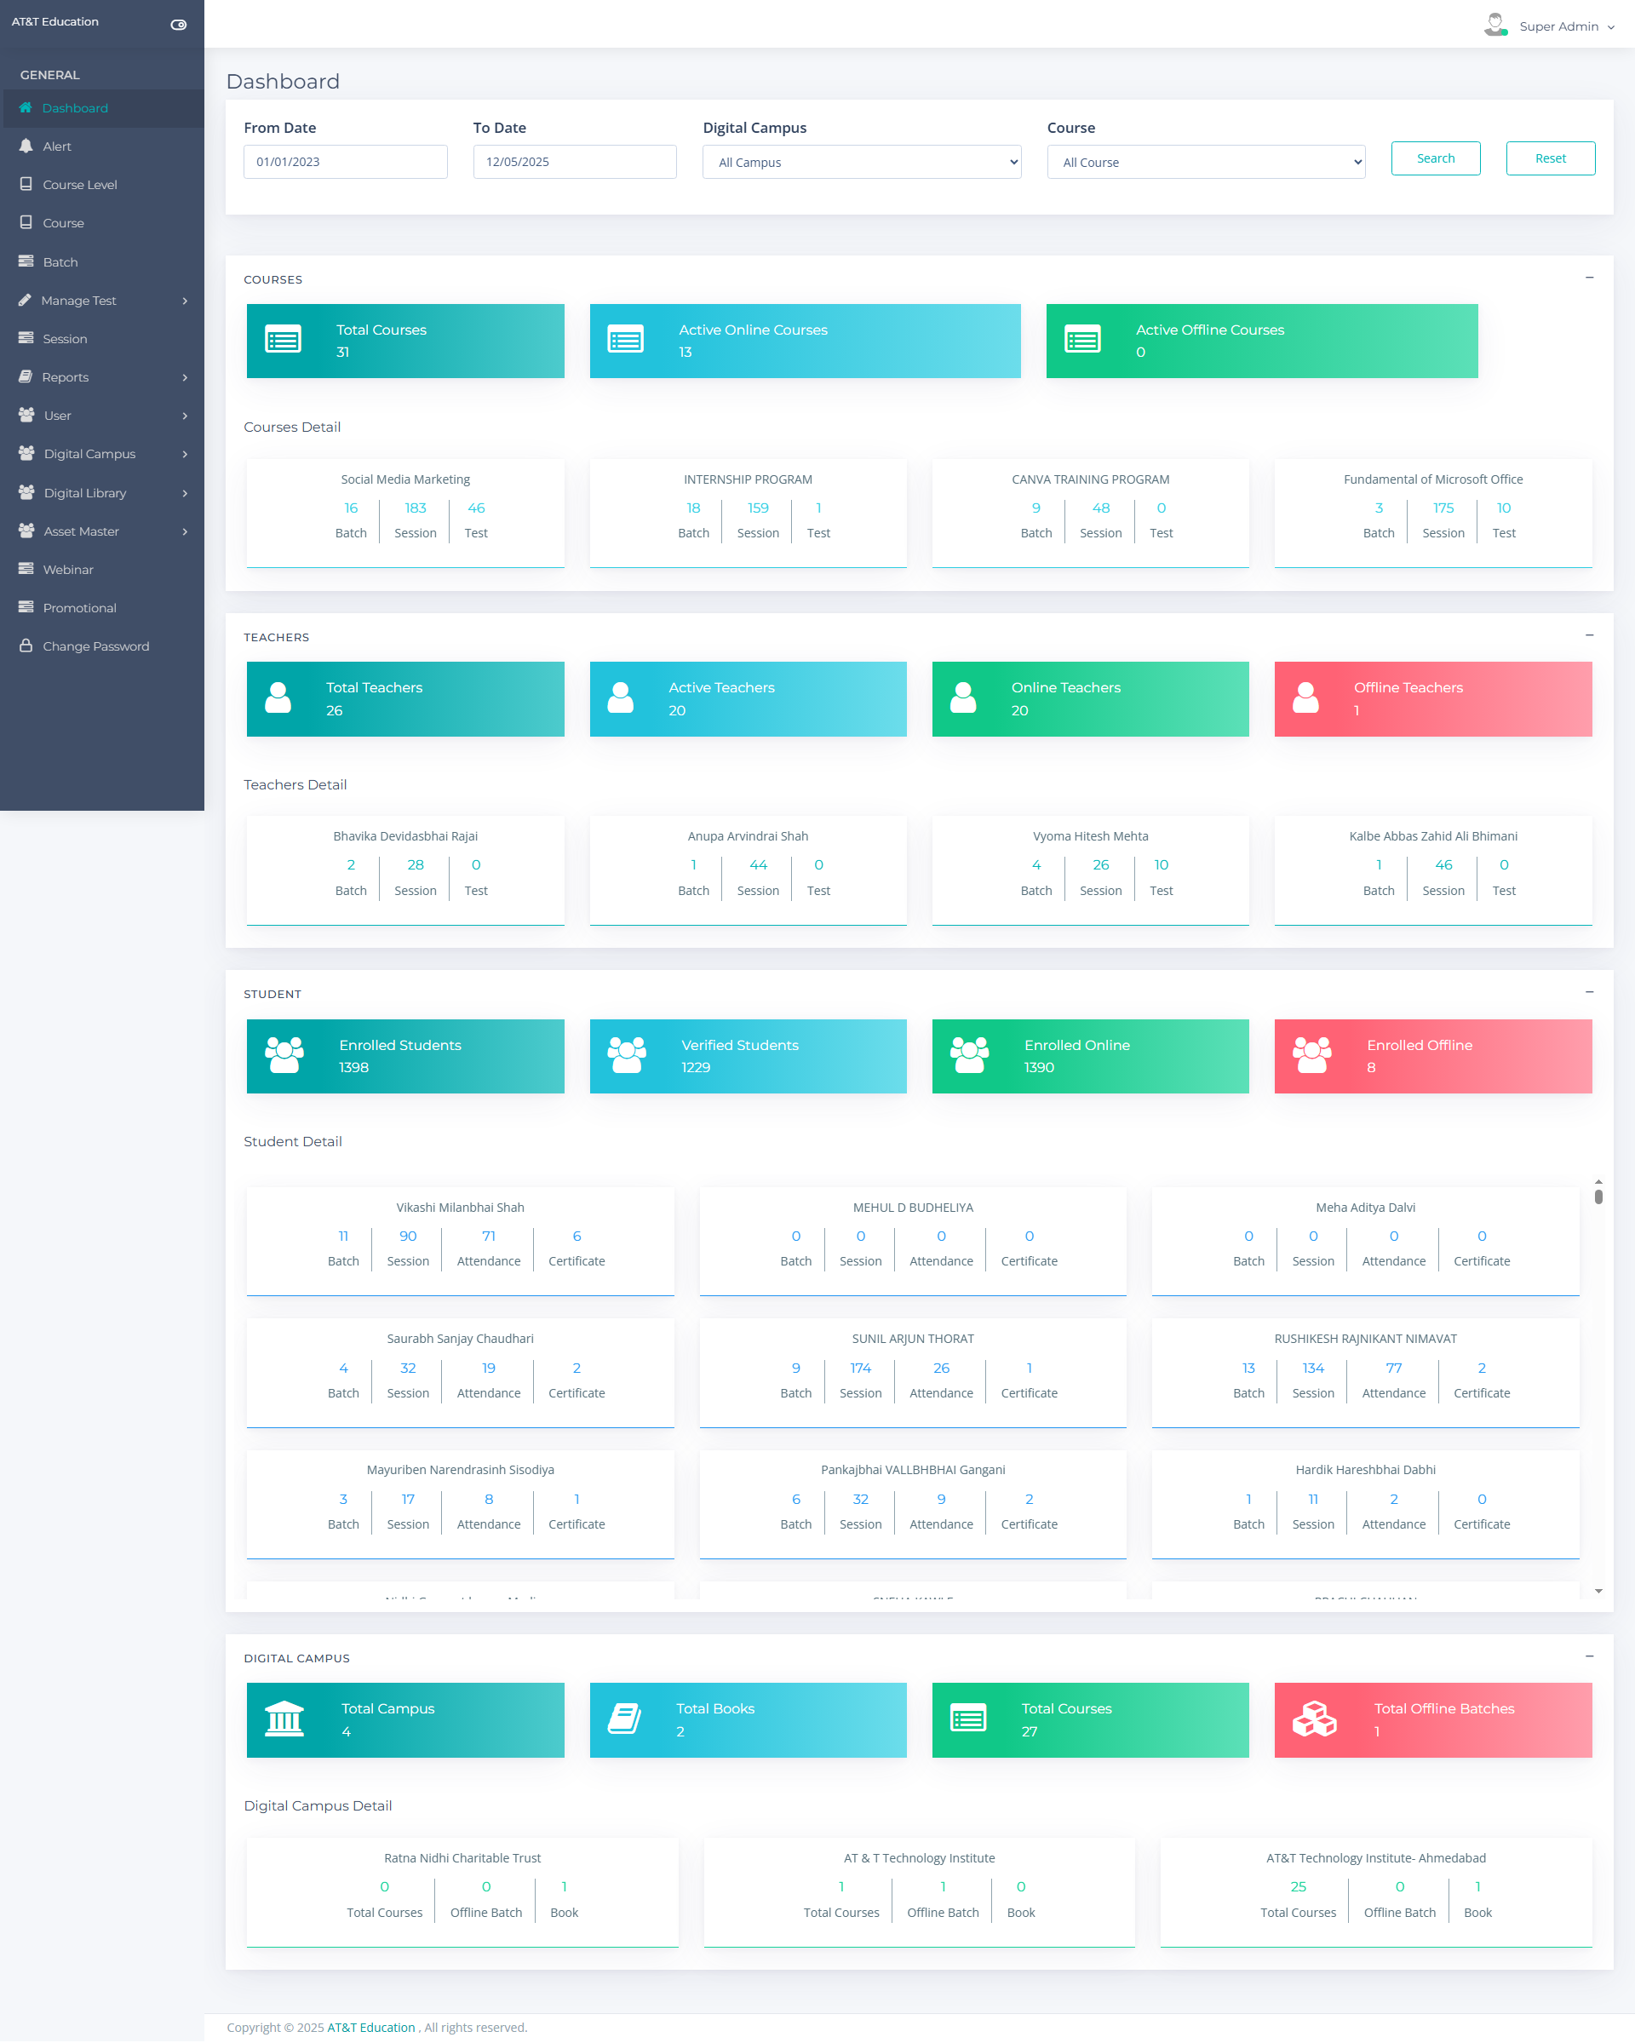Viewport: 1635px width, 2043px height.
Task: Click the Total Offline Batches cubes icon
Action: pyautogui.click(x=1314, y=1719)
